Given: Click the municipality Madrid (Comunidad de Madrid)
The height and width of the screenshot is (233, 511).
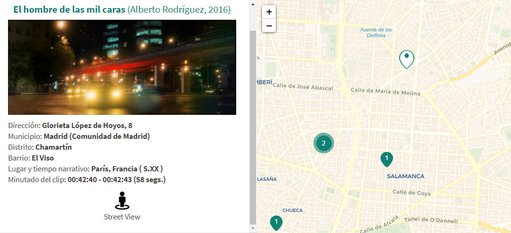Looking at the screenshot, I should tap(97, 137).
